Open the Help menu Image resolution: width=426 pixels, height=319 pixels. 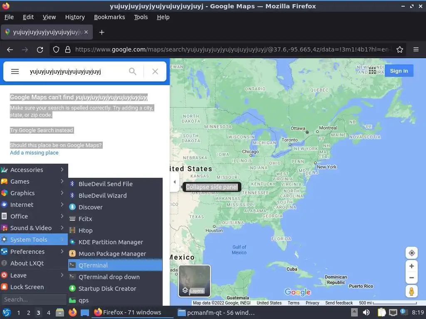(163, 17)
